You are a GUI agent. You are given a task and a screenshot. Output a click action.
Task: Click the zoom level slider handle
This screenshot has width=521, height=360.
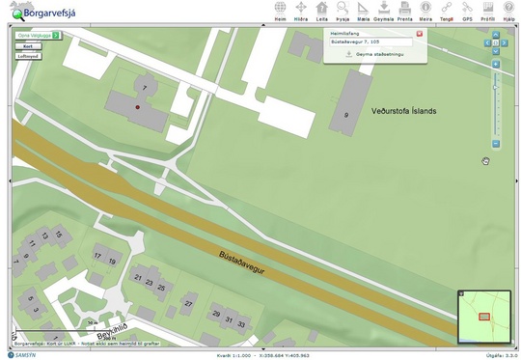click(495, 88)
